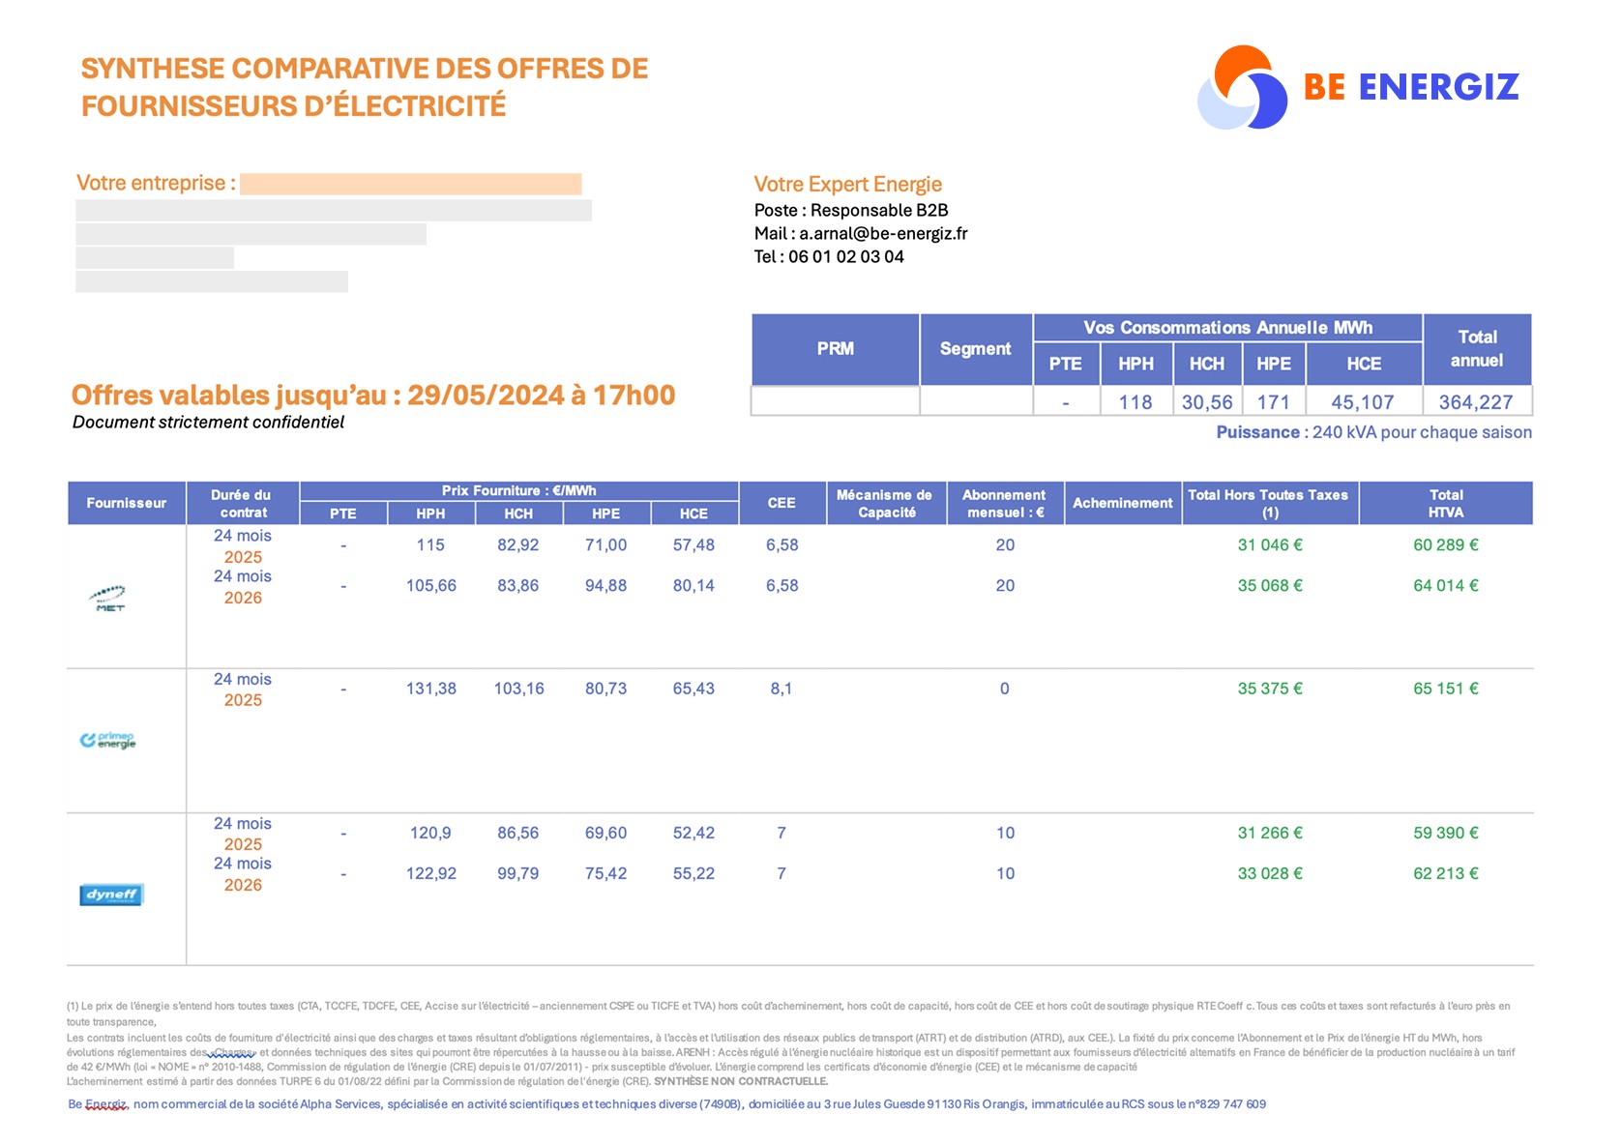The height and width of the screenshot is (1145, 1622).
Task: Click the 'Total annuel' header cell
Action: pos(1477,349)
